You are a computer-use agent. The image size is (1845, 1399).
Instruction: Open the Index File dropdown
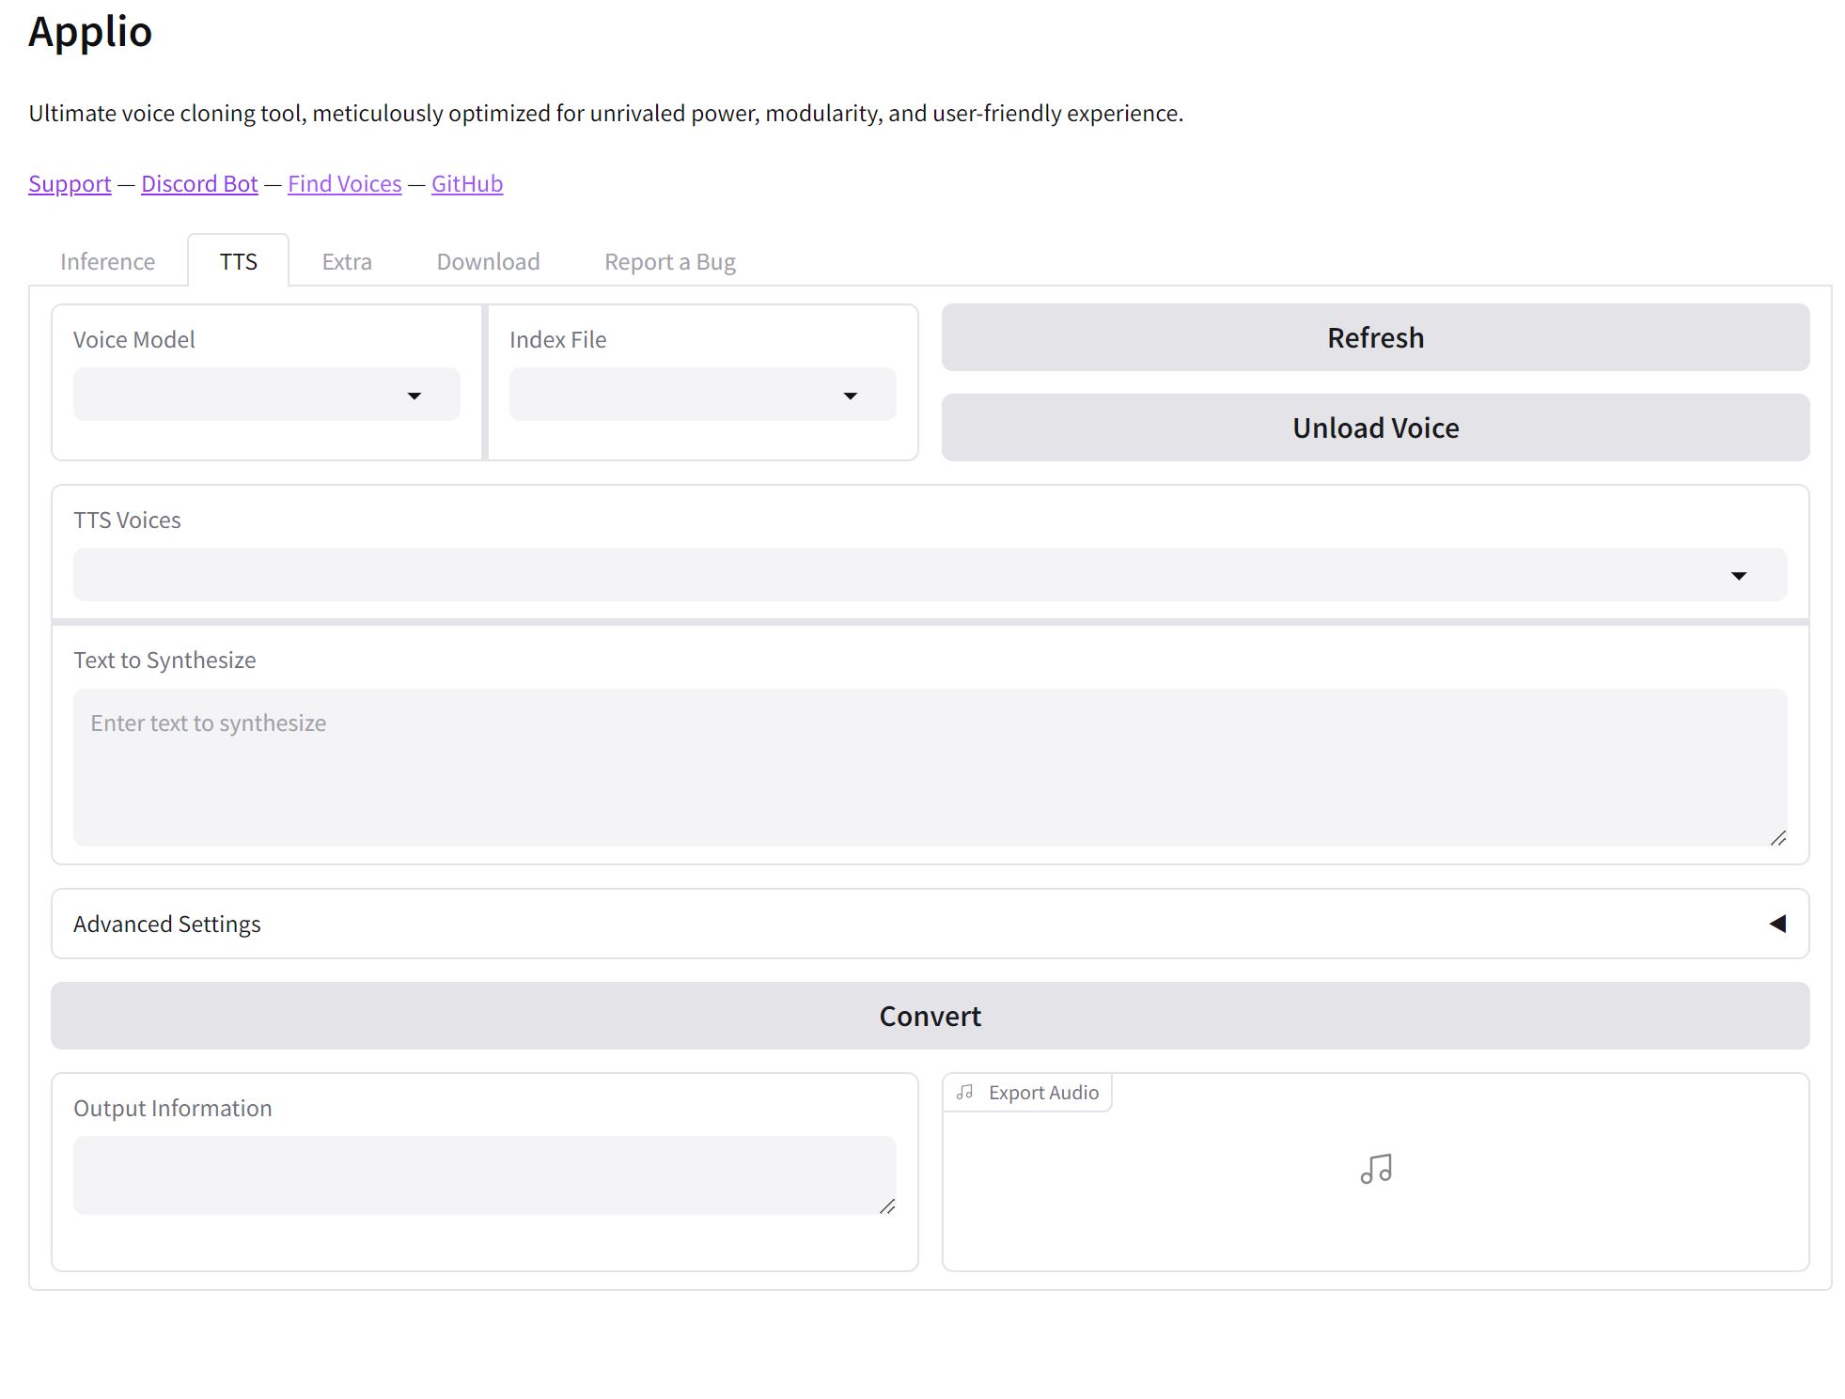pyautogui.click(x=702, y=395)
